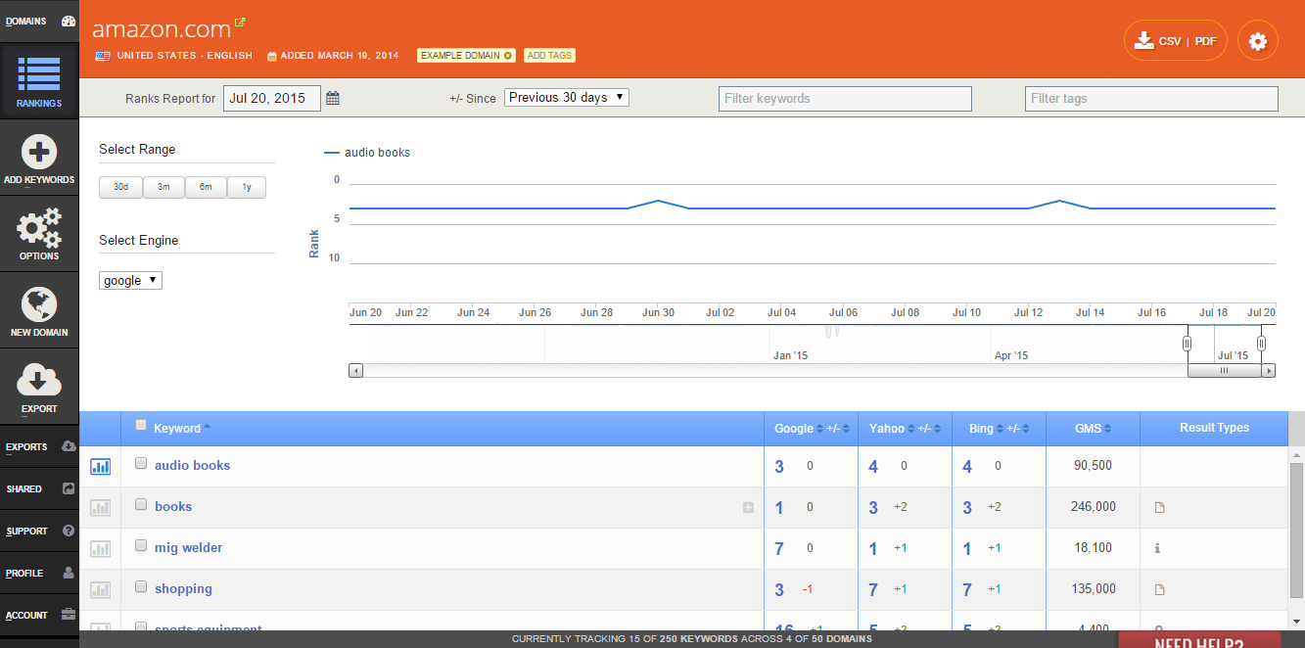Open the settings gear in header
Viewport: 1305px width, 648px height.
click(1258, 41)
